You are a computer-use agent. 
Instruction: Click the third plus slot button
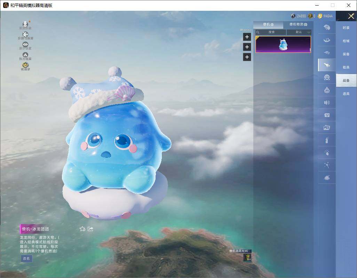click(x=247, y=57)
